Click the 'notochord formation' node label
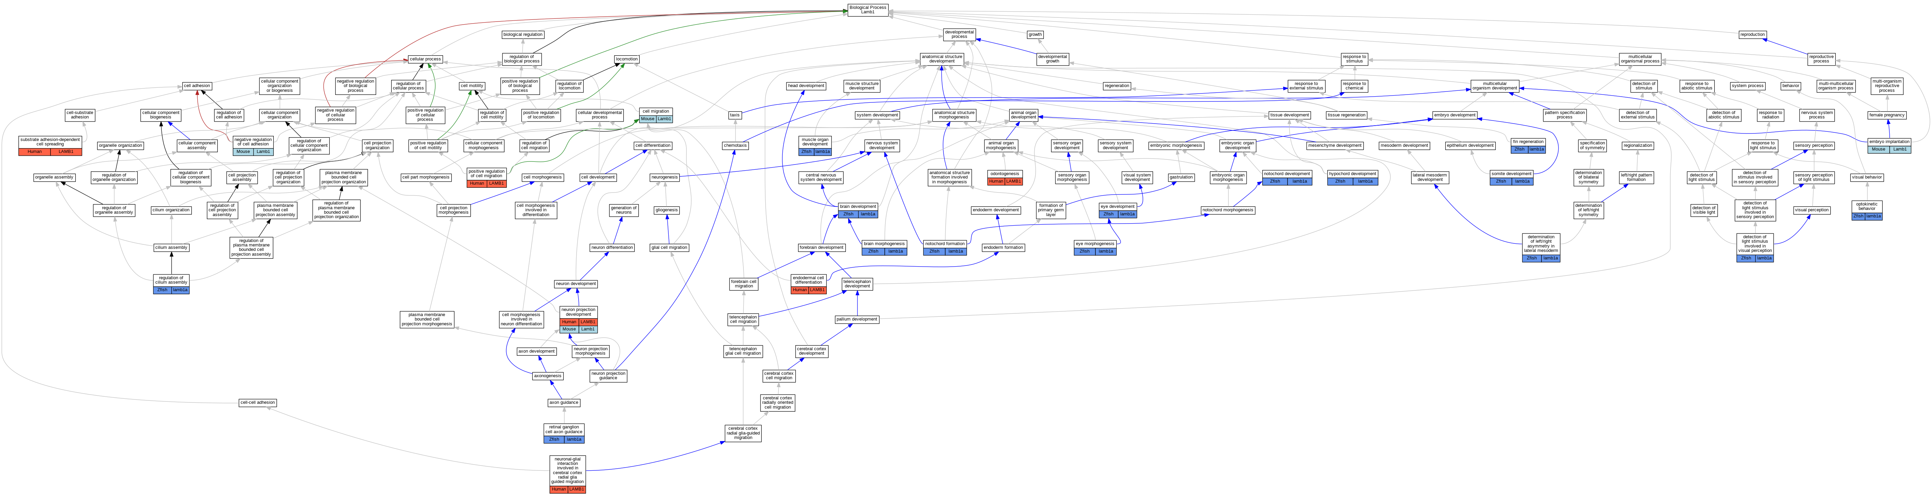This screenshot has height=497, width=1932. coord(945,244)
